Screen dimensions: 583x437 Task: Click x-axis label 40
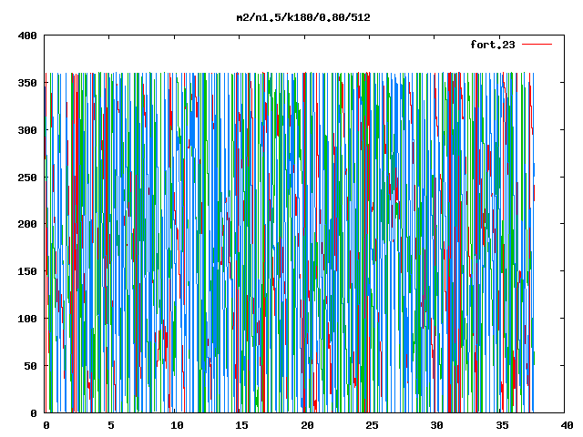(567, 425)
